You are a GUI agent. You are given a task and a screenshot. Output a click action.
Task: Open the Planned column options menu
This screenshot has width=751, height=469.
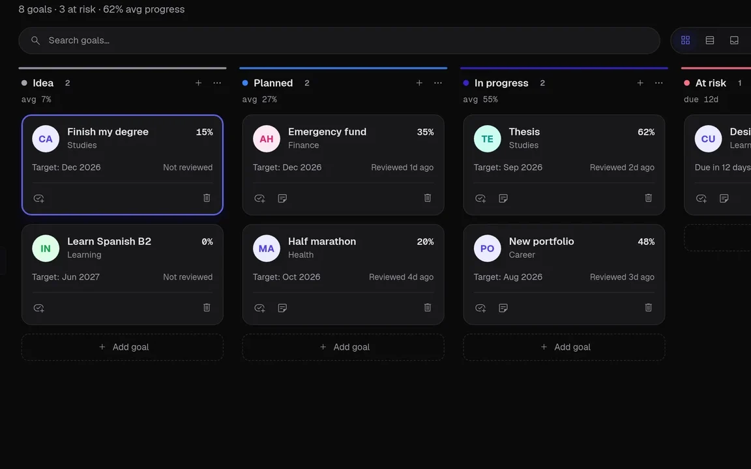click(x=438, y=83)
